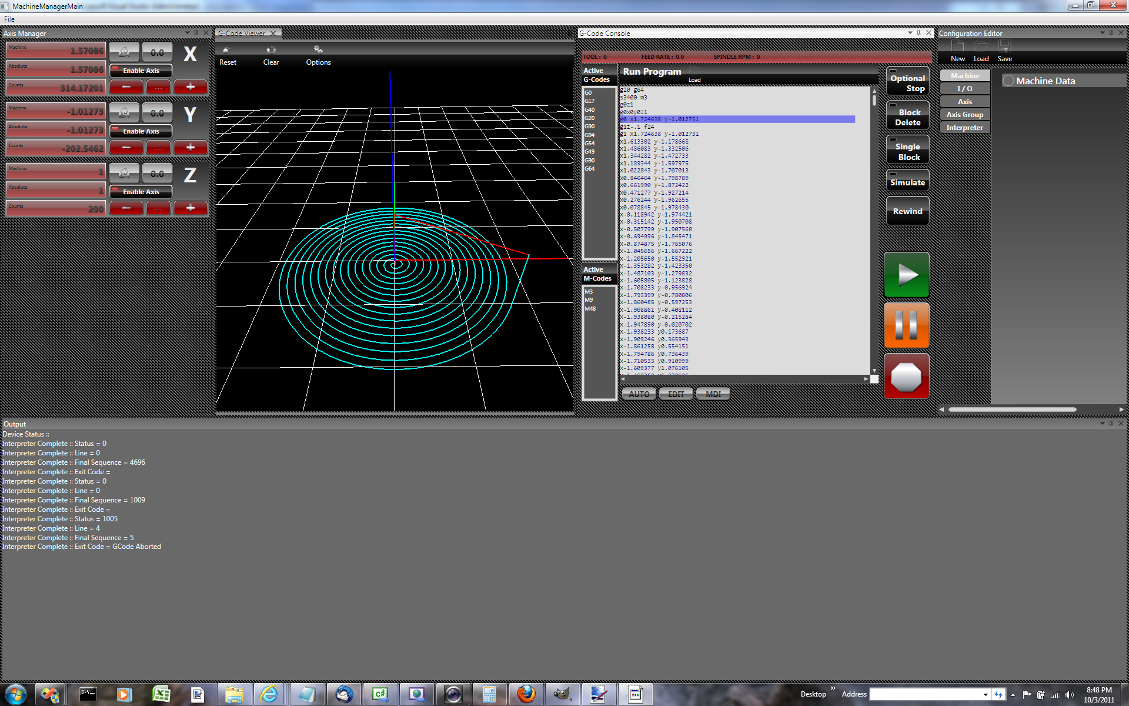1129x706 pixels.
Task: Jog the Y axis plus button
Action: [190, 148]
